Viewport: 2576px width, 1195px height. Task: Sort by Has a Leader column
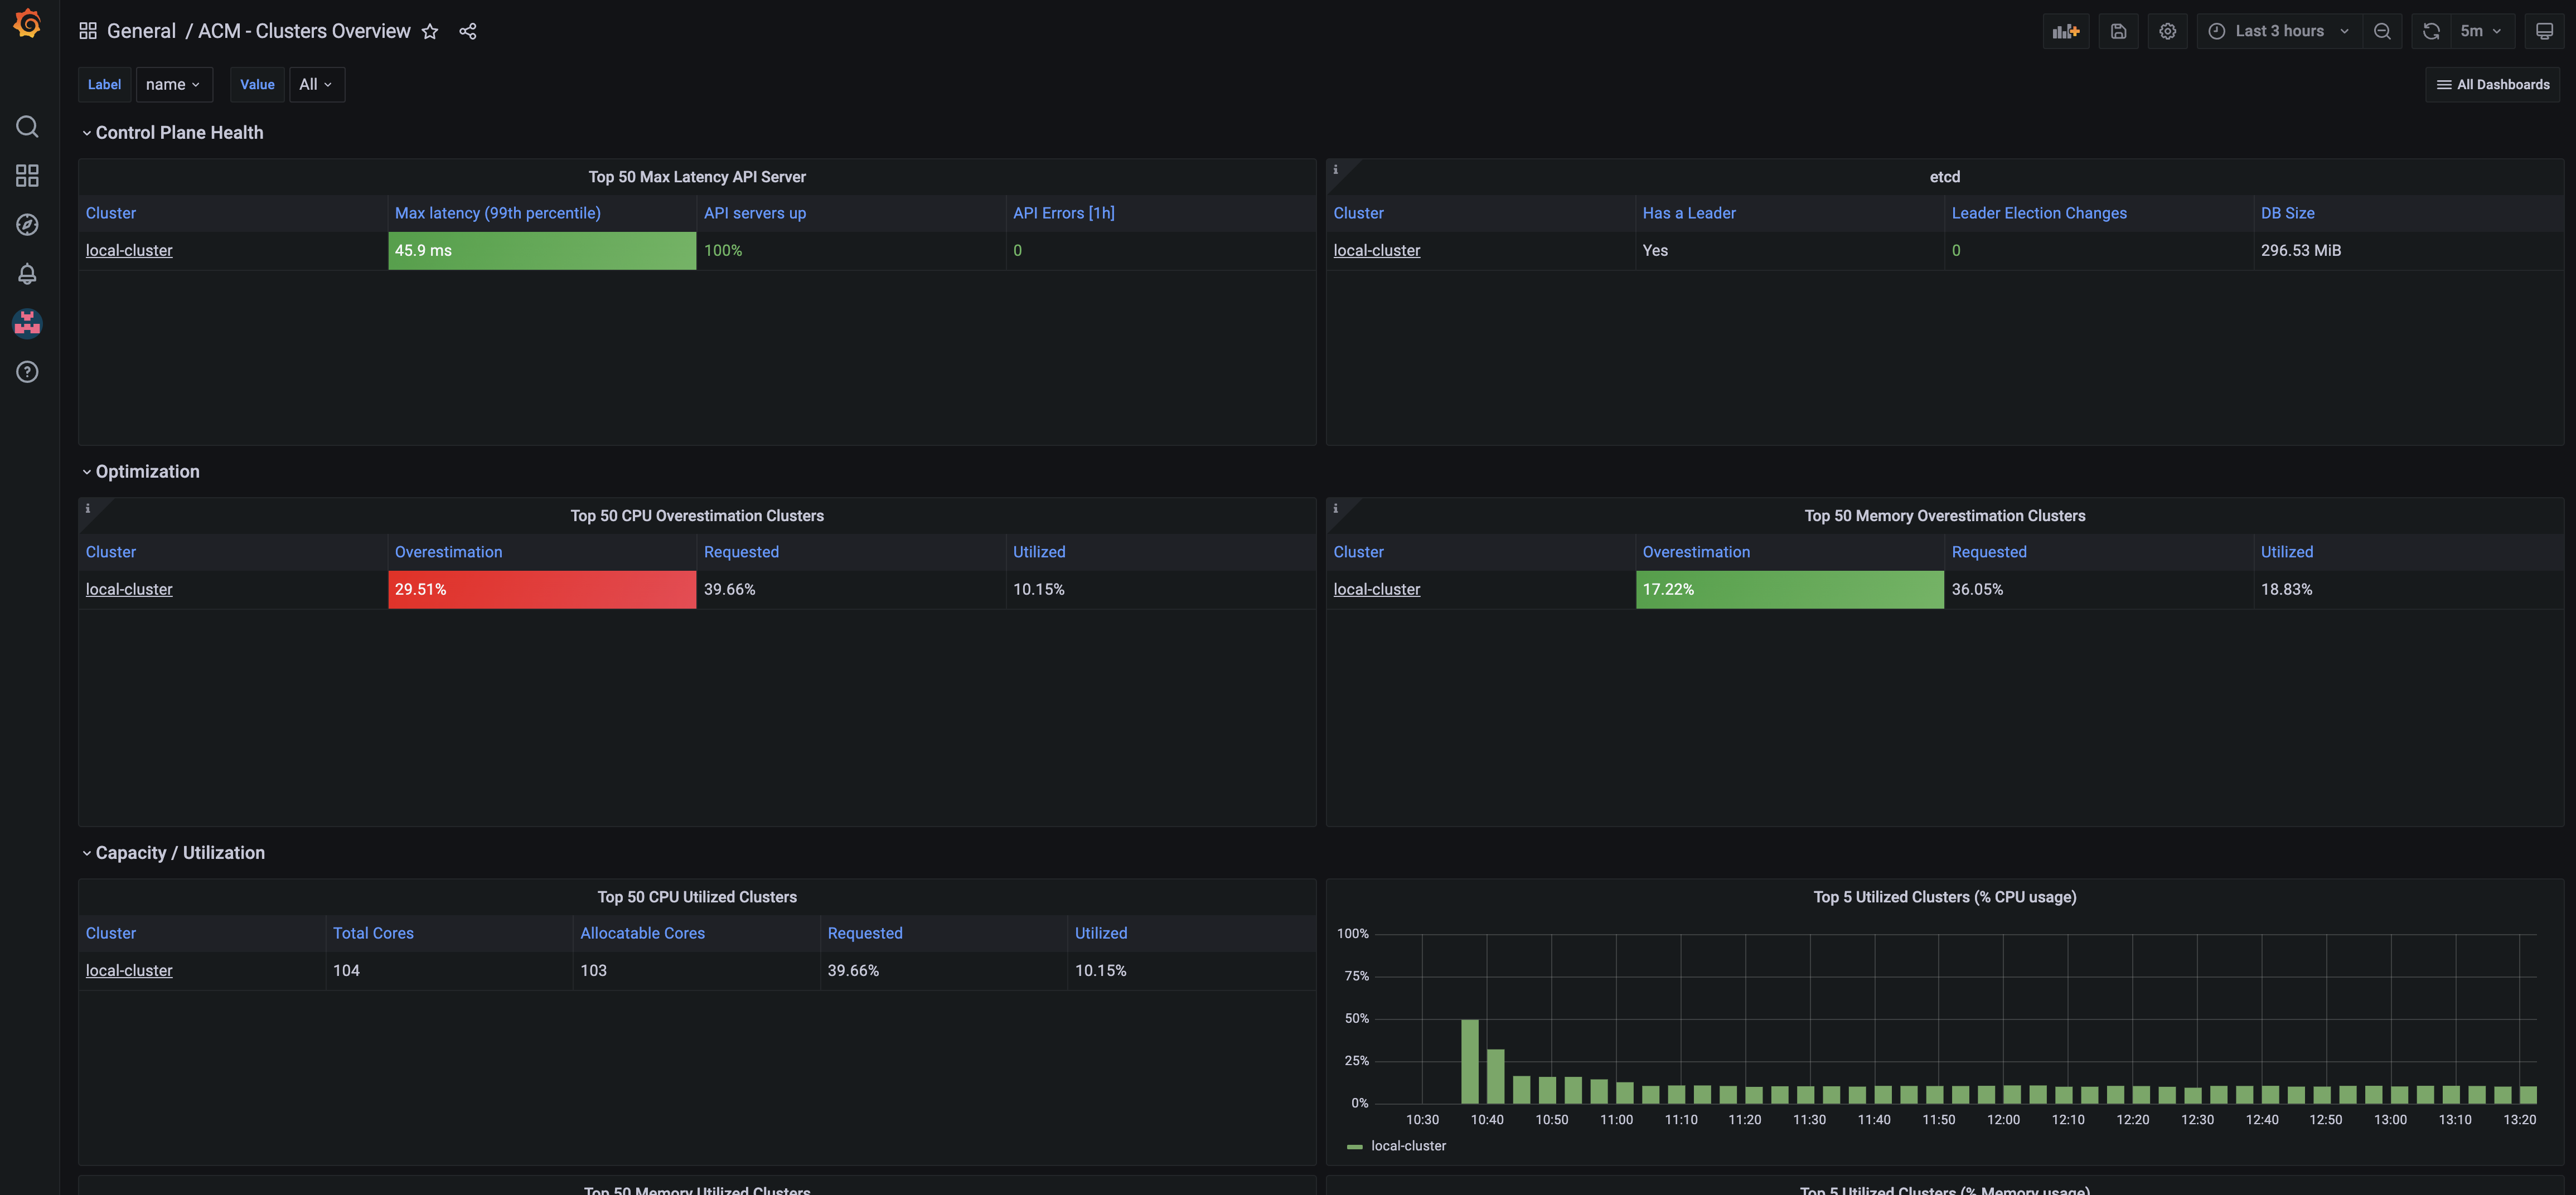coord(1688,213)
